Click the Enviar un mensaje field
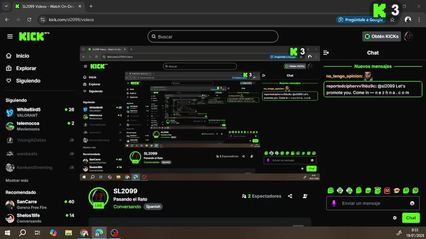 373,203
